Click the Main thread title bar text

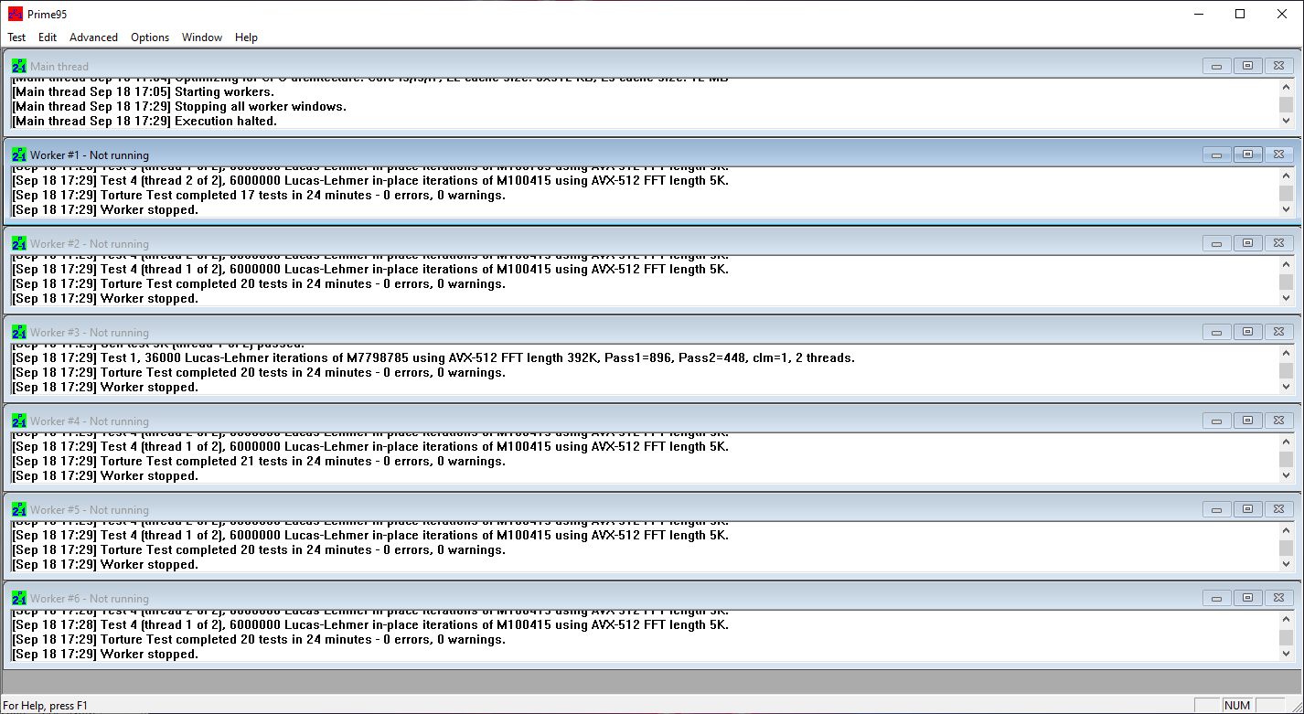(x=59, y=66)
